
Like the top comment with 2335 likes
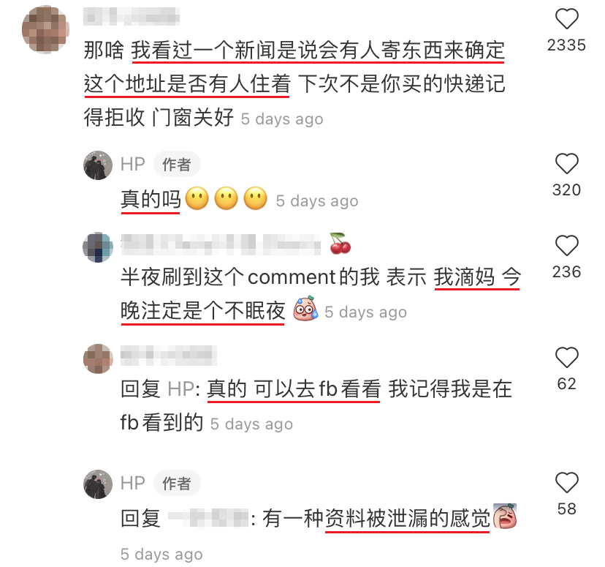[x=566, y=19]
